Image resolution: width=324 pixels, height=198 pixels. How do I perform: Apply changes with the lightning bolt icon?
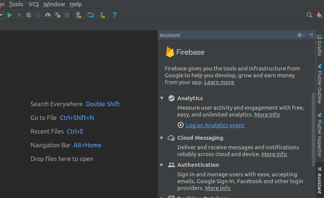point(19,15)
